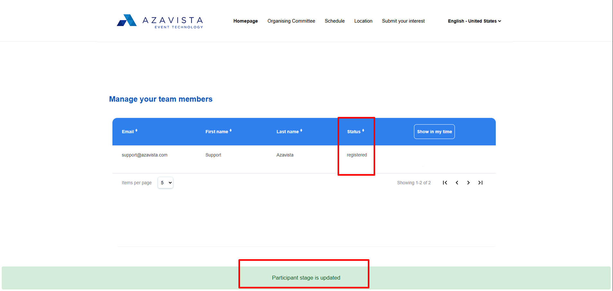This screenshot has height=291, width=613.
Task: Click the Showing 1-2 of 2 text
Action: (x=414, y=182)
